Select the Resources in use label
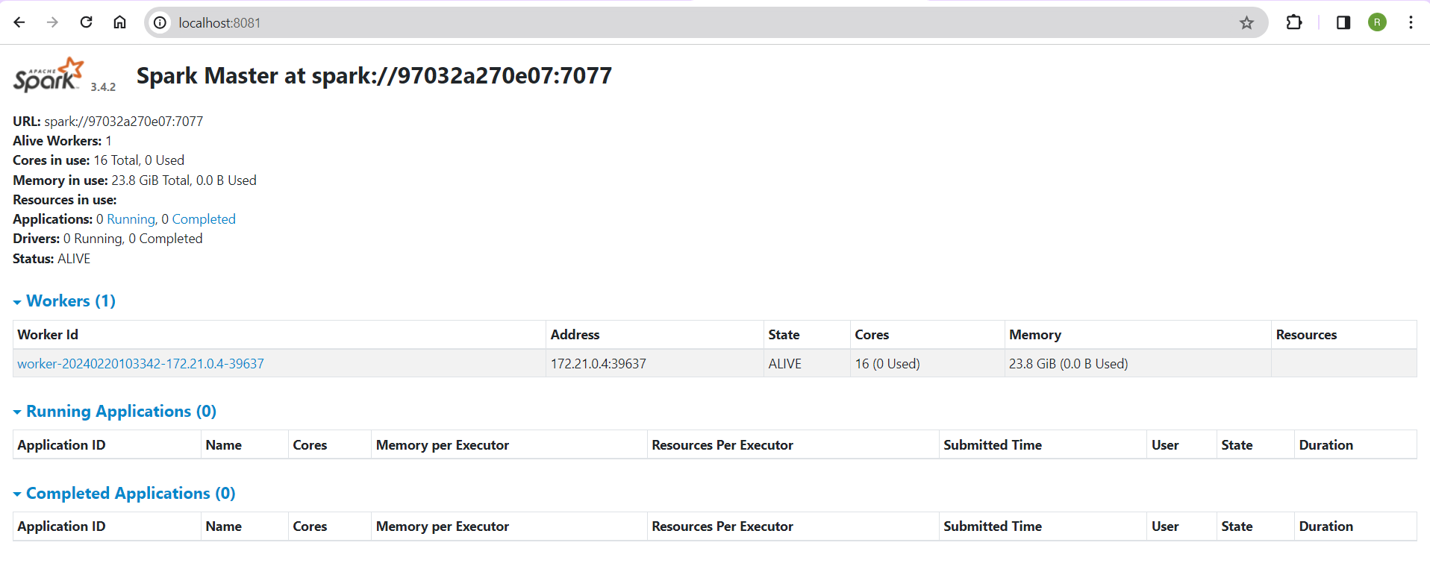The width and height of the screenshot is (1430, 563). [65, 200]
